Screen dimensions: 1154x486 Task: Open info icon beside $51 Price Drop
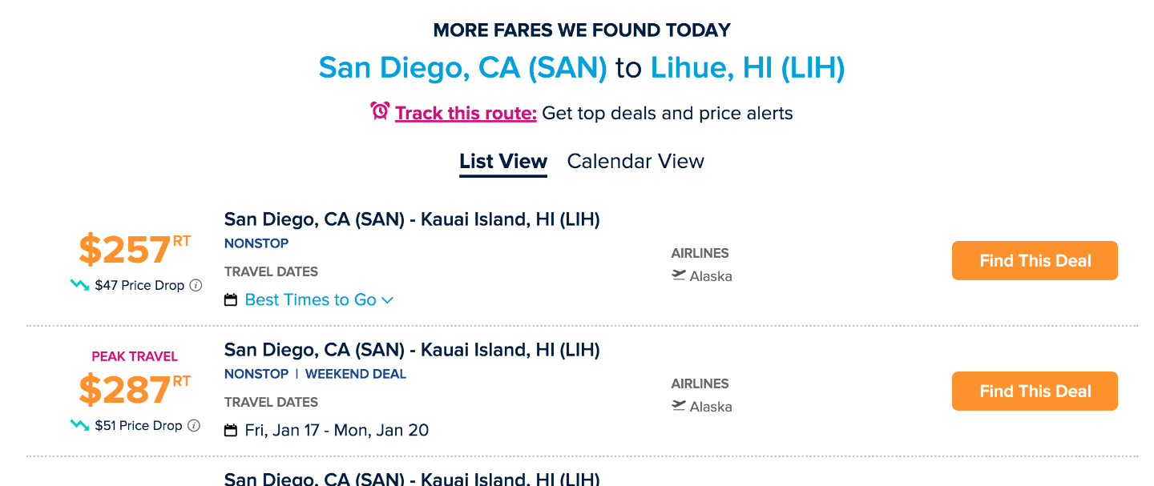click(x=194, y=425)
